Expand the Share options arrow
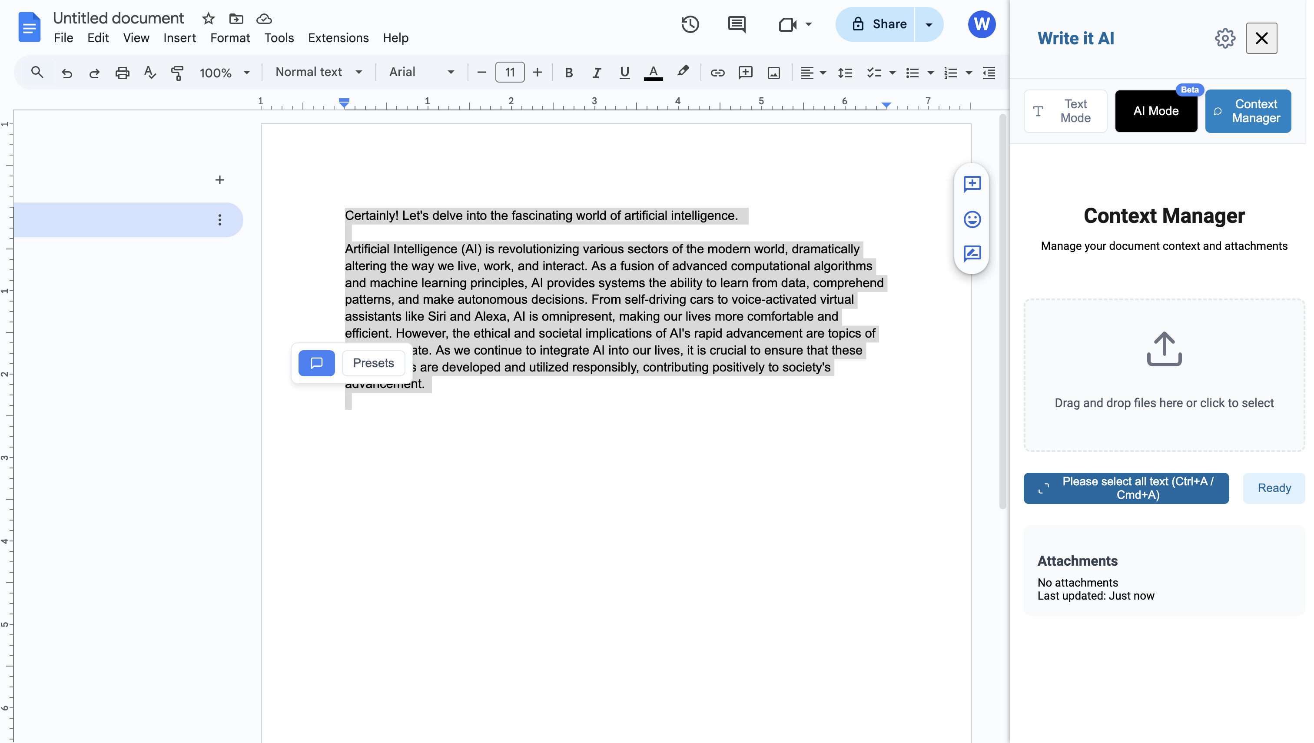The image size is (1314, 743). click(x=929, y=24)
